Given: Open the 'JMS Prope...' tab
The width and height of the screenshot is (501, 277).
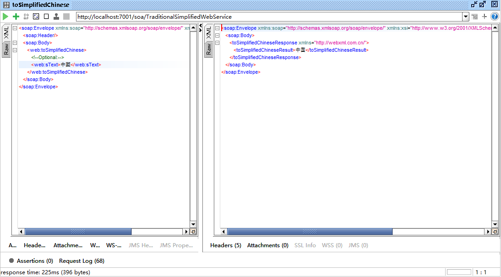Looking at the screenshot, I should point(176,245).
